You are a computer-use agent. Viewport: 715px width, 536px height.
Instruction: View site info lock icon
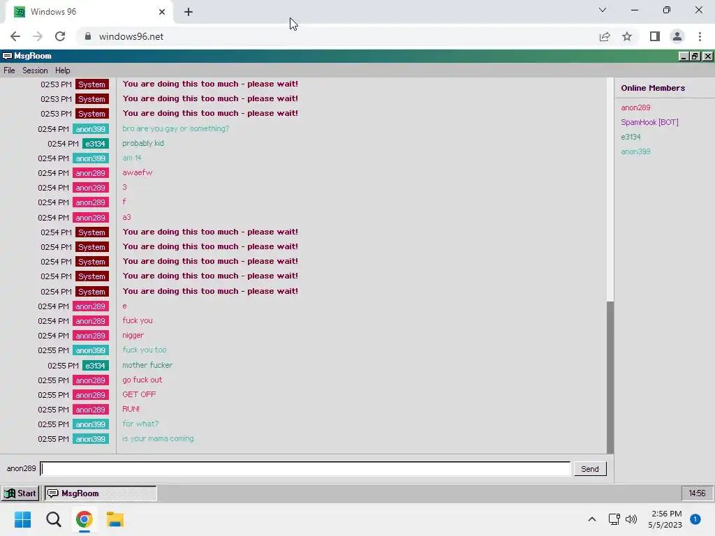(x=88, y=36)
